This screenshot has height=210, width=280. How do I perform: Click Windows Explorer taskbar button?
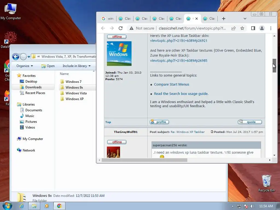34,206
